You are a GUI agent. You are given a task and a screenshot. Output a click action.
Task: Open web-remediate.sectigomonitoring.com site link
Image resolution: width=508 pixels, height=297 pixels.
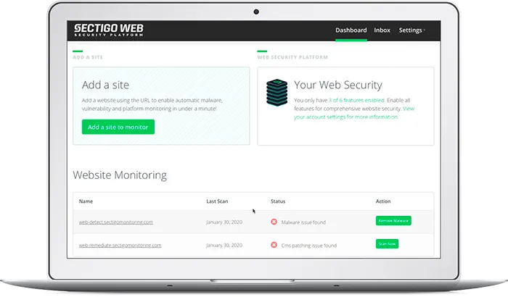coord(120,246)
